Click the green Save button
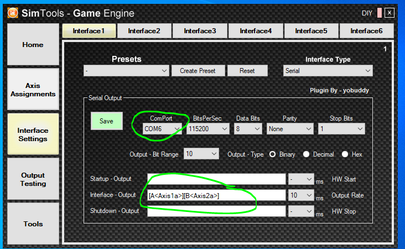The image size is (405, 249). coord(106,121)
